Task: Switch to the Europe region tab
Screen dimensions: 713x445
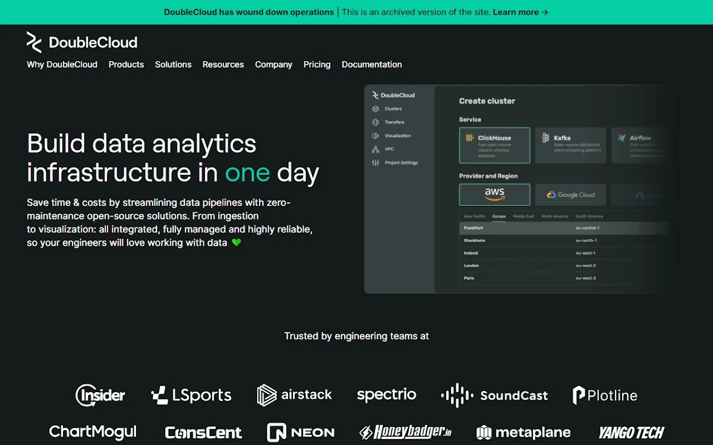Action: (x=499, y=217)
